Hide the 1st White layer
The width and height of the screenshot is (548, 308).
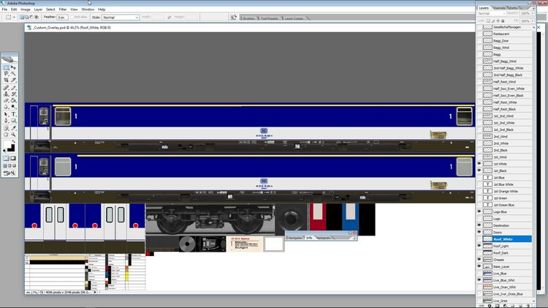pyautogui.click(x=479, y=164)
